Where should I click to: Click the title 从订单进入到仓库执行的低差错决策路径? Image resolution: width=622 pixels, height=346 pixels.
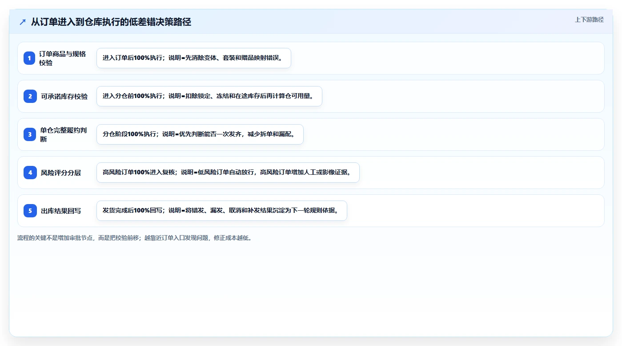click(x=111, y=22)
